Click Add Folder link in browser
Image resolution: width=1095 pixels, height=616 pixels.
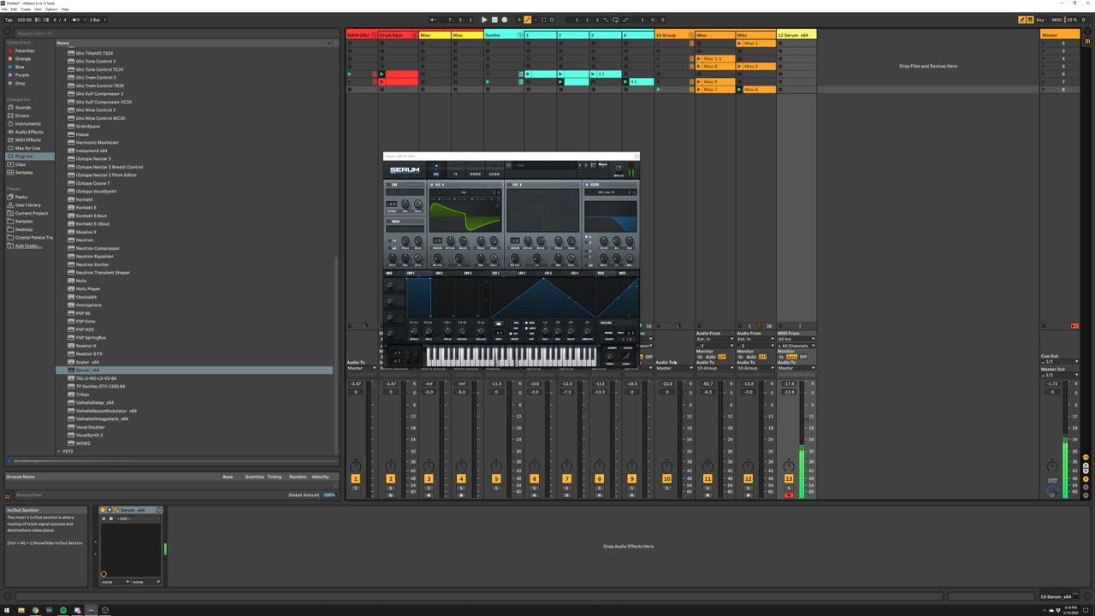tap(27, 246)
